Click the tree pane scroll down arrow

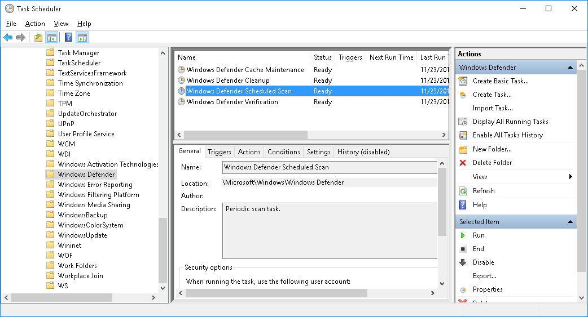click(163, 288)
